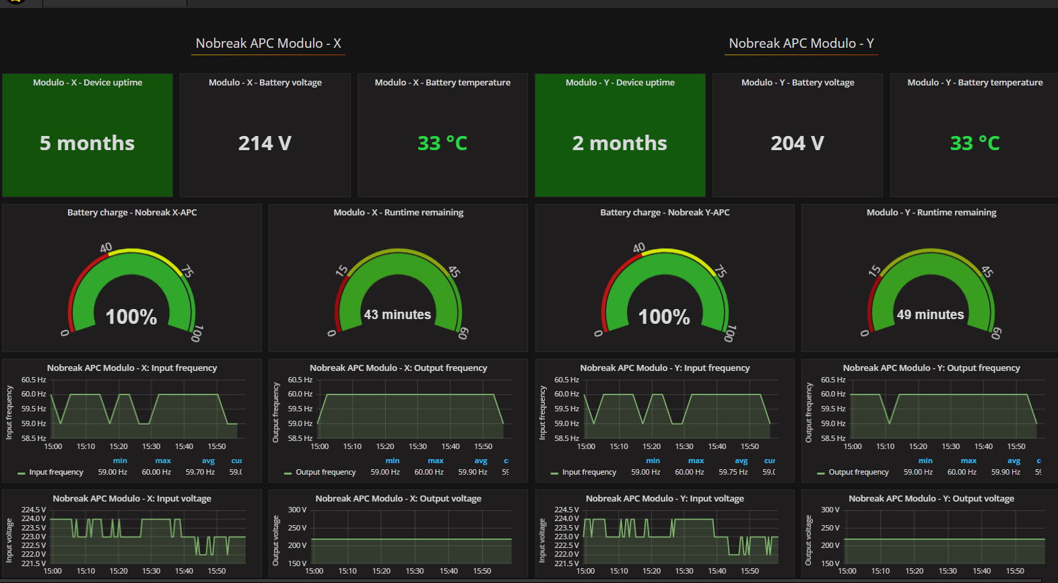
Task: Click the 100% gauge of Nobreak Y-APC
Action: pos(665,293)
